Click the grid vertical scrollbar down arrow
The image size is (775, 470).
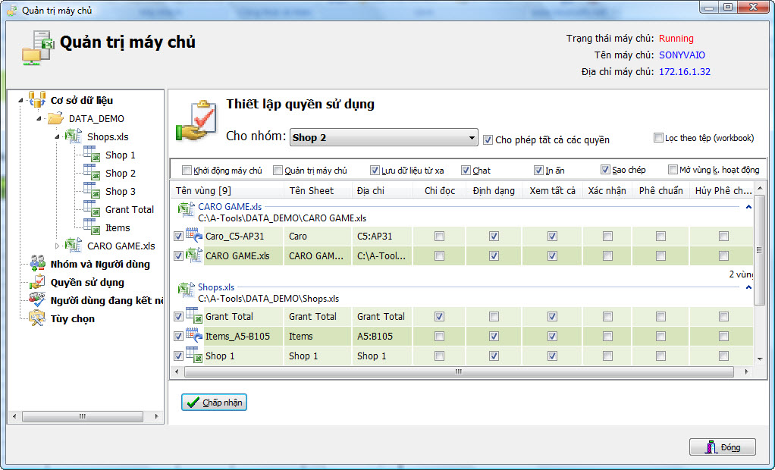760,359
